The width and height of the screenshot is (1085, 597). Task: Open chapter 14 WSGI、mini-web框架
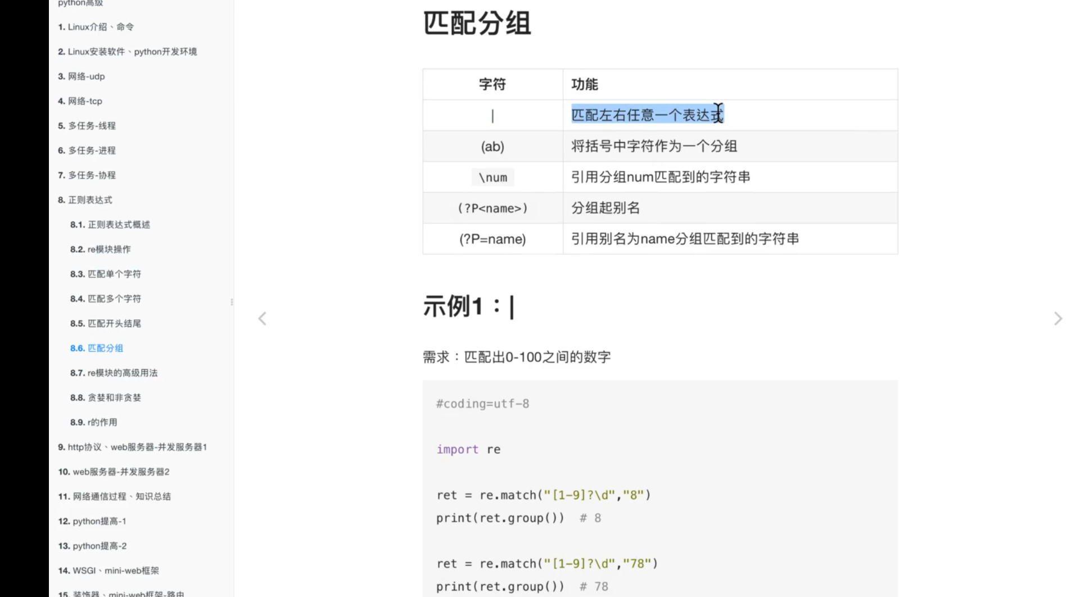pyautogui.click(x=108, y=571)
